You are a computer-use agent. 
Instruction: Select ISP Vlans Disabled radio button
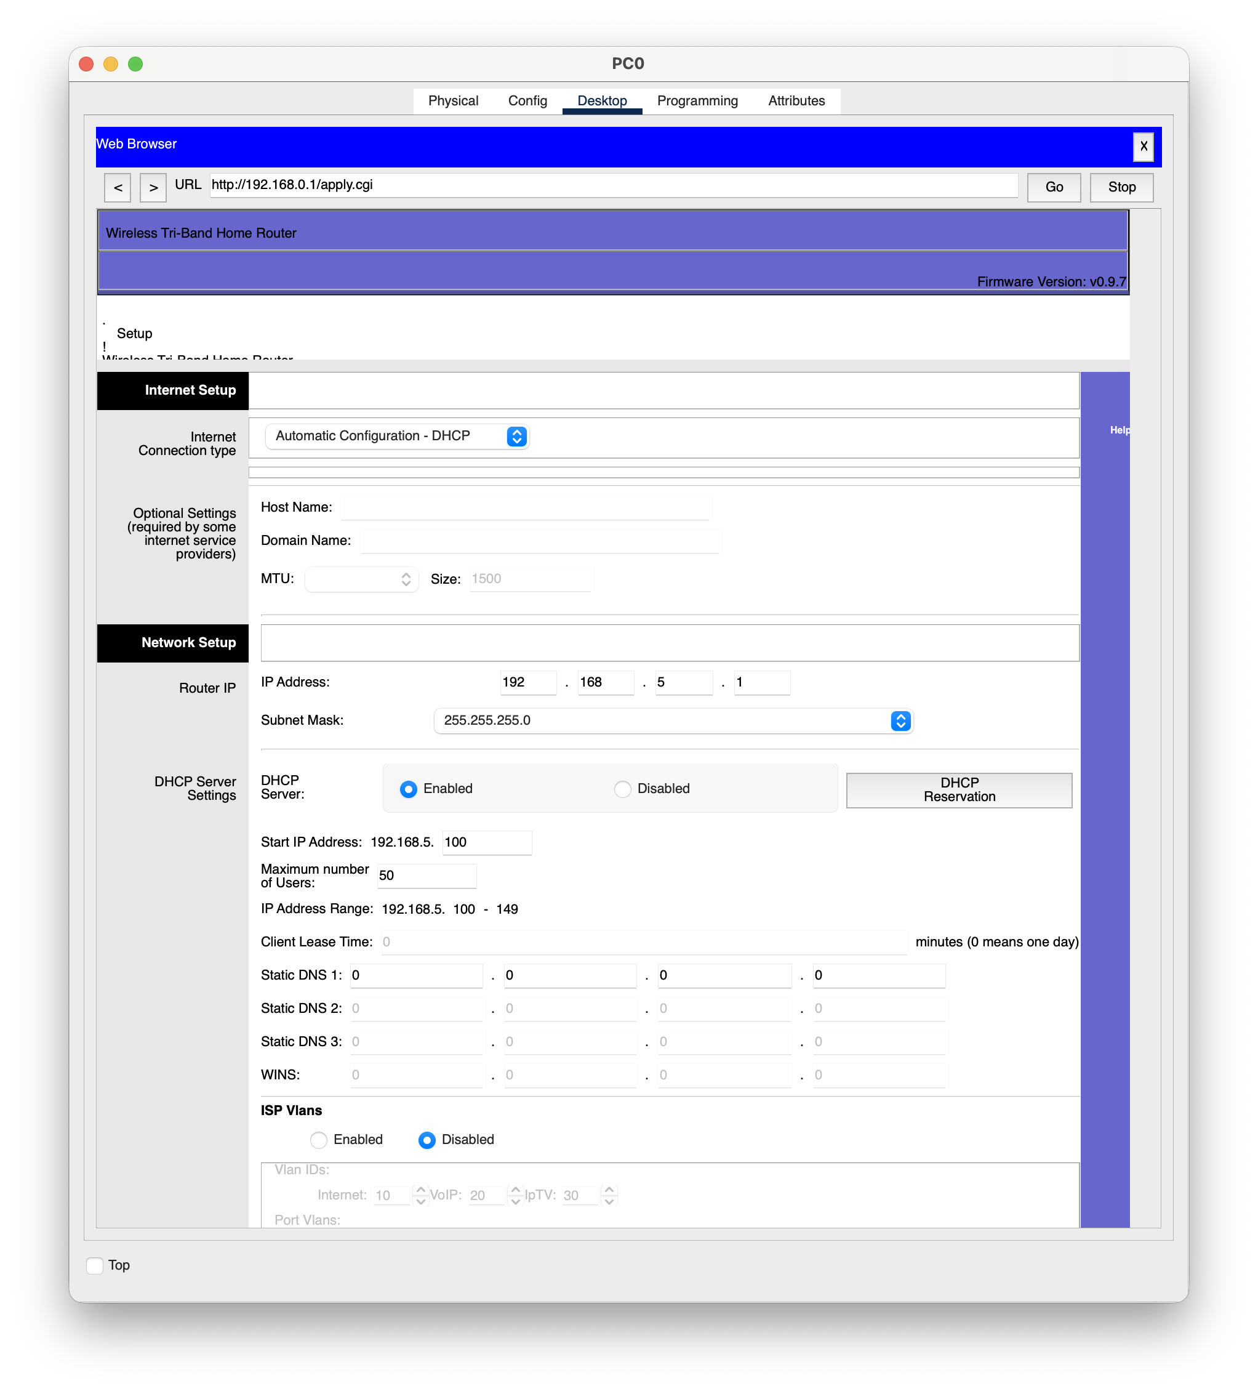(427, 1140)
